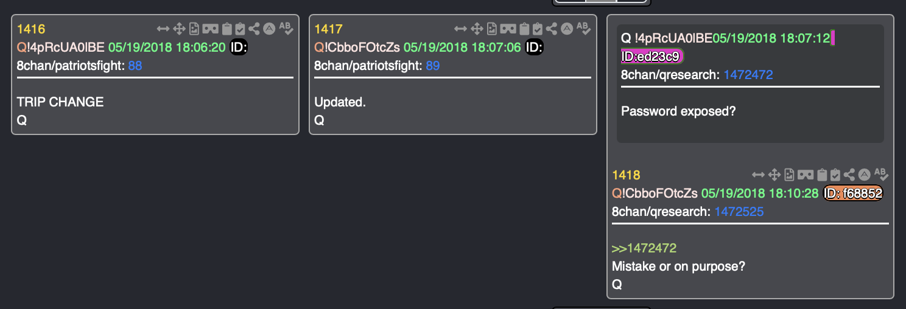Click VR goggles icon on post 1417
Image resolution: width=906 pixels, height=309 pixels.
(x=508, y=29)
